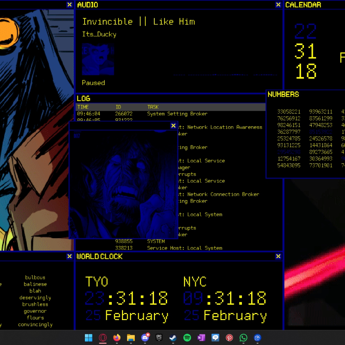
Task: Click the word deservingly
Action: point(35,298)
